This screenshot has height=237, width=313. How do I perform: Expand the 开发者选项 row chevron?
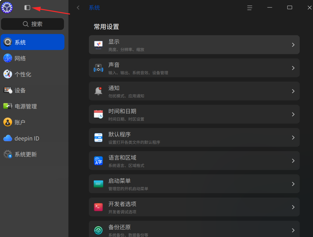tap(293, 207)
